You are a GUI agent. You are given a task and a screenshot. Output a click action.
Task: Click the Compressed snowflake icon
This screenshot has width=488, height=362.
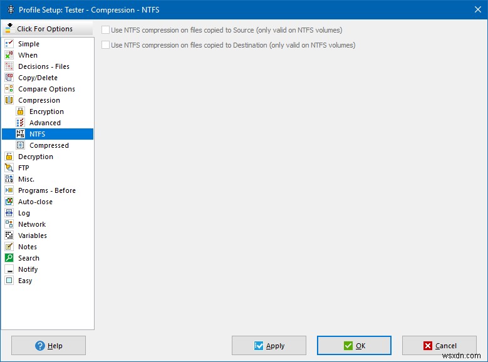coord(20,145)
